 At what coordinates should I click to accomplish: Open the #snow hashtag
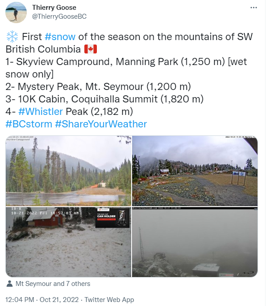(x=60, y=37)
